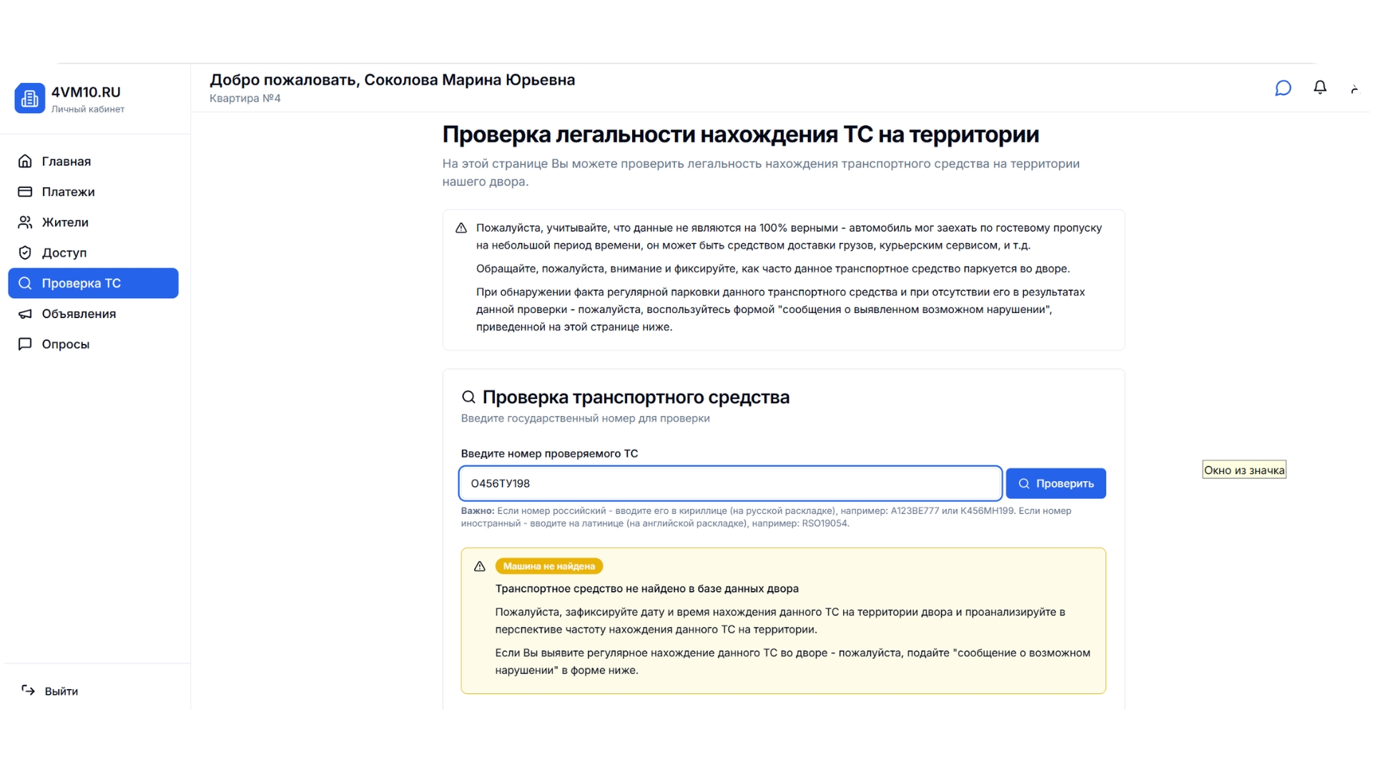Viewport: 1373px width, 772px height.
Task: Click the Машина не найдена badge
Action: (x=548, y=566)
